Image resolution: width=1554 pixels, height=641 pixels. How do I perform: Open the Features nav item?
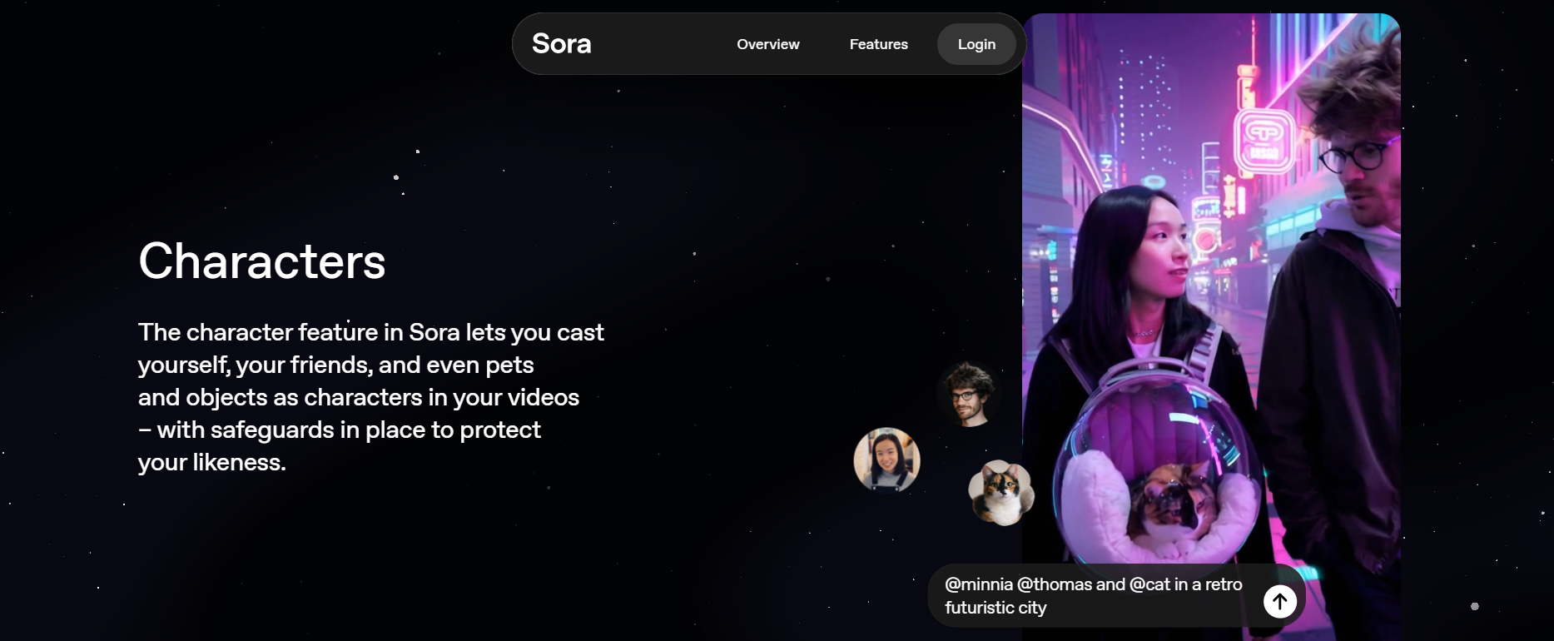coord(878,44)
